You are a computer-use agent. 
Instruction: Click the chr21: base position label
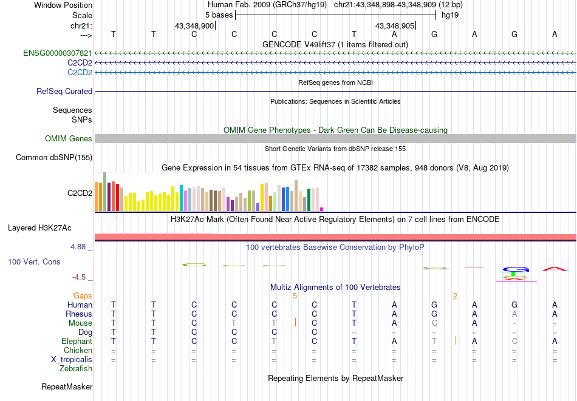tap(81, 25)
